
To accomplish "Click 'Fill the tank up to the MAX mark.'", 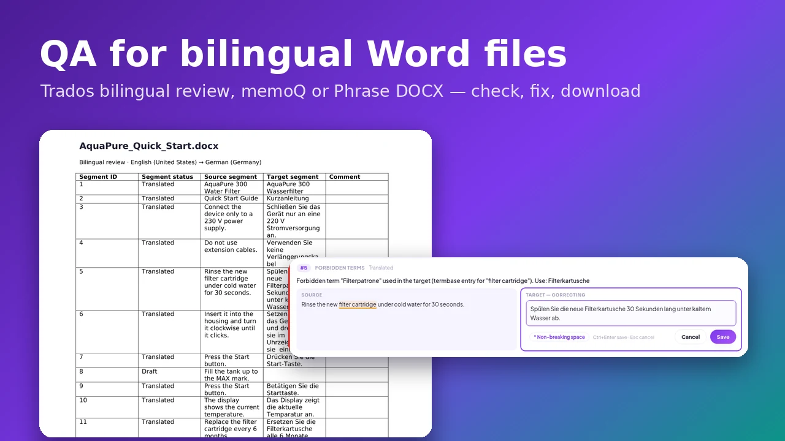I will pos(232,375).
